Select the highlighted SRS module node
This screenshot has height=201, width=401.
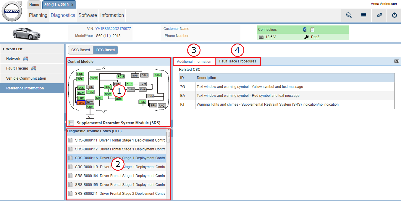[81, 103]
